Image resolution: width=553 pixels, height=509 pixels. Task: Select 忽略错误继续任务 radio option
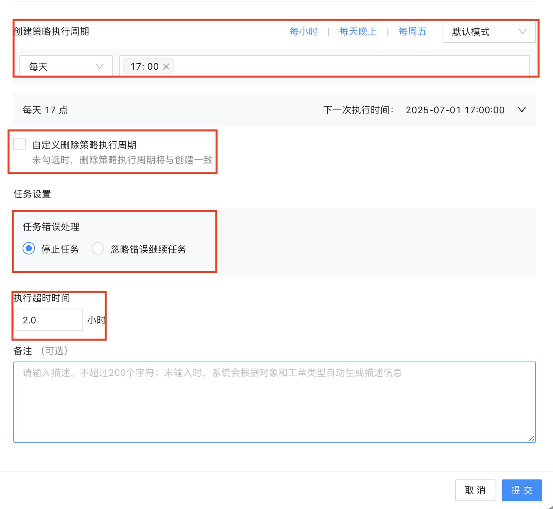pyautogui.click(x=98, y=249)
